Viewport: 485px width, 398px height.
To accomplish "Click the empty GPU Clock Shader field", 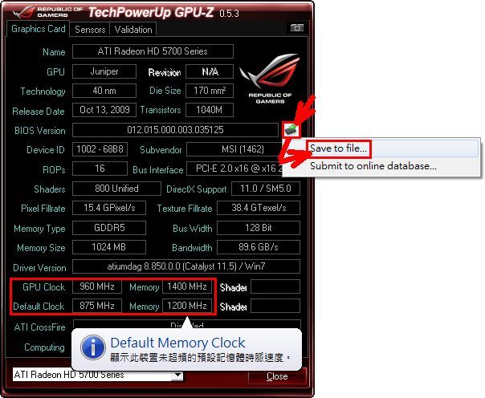I will coord(275,286).
